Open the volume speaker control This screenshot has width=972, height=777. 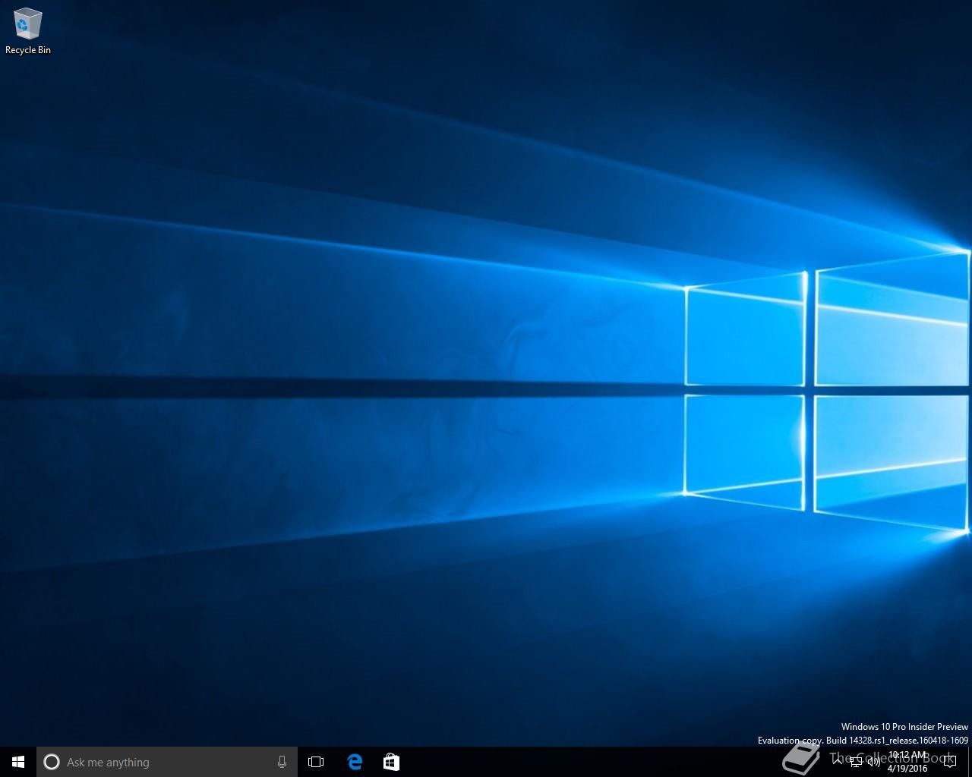[x=874, y=762]
